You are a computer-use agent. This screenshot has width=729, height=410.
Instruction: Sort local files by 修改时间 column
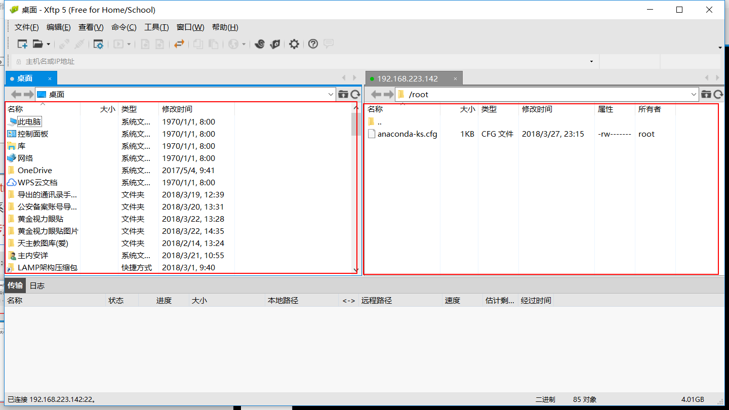(196, 109)
